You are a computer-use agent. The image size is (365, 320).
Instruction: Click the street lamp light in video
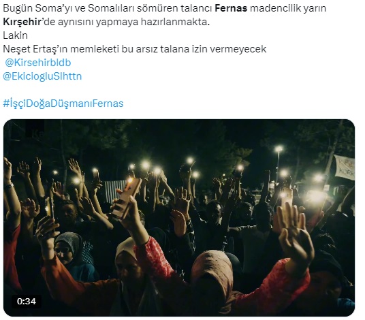tap(279, 149)
